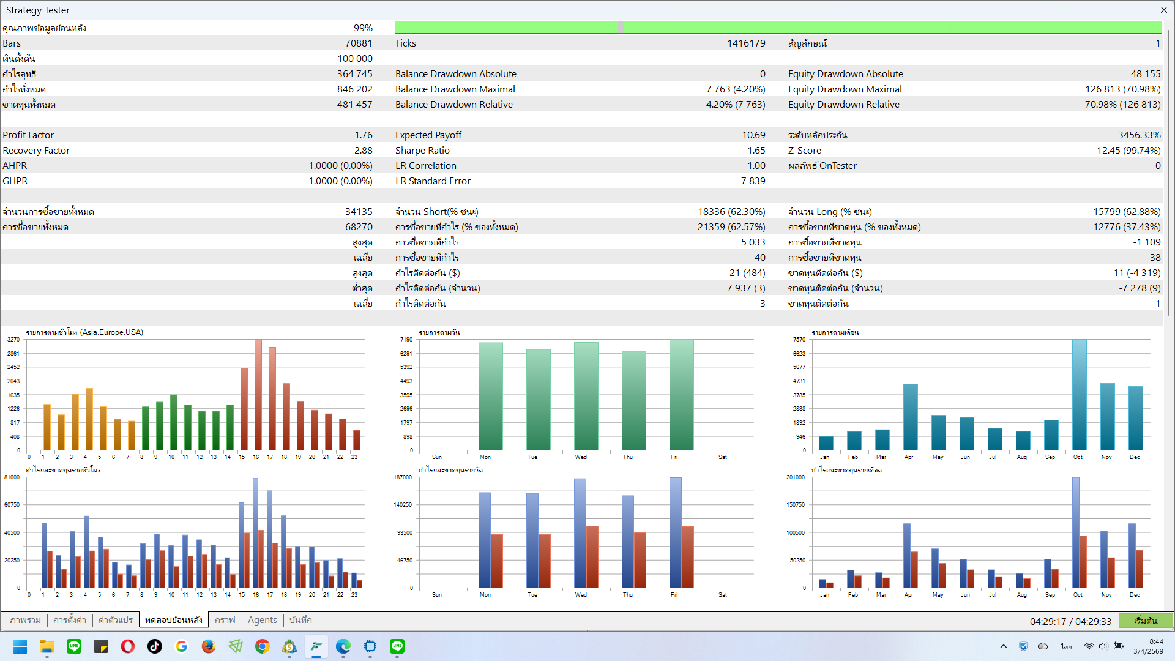Open the ไทย input language switcher

1067,646
